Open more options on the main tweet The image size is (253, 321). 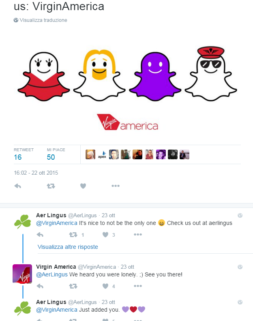pyautogui.click(x=116, y=186)
